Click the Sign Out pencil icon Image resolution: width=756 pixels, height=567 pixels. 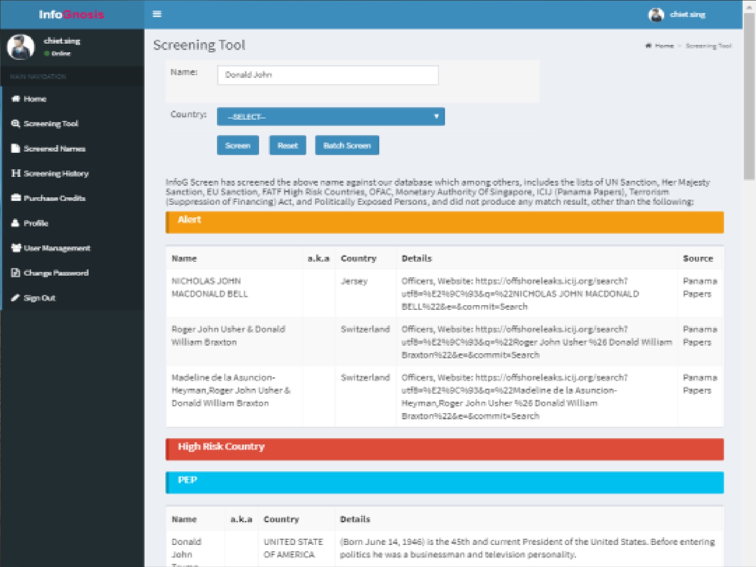[15, 298]
